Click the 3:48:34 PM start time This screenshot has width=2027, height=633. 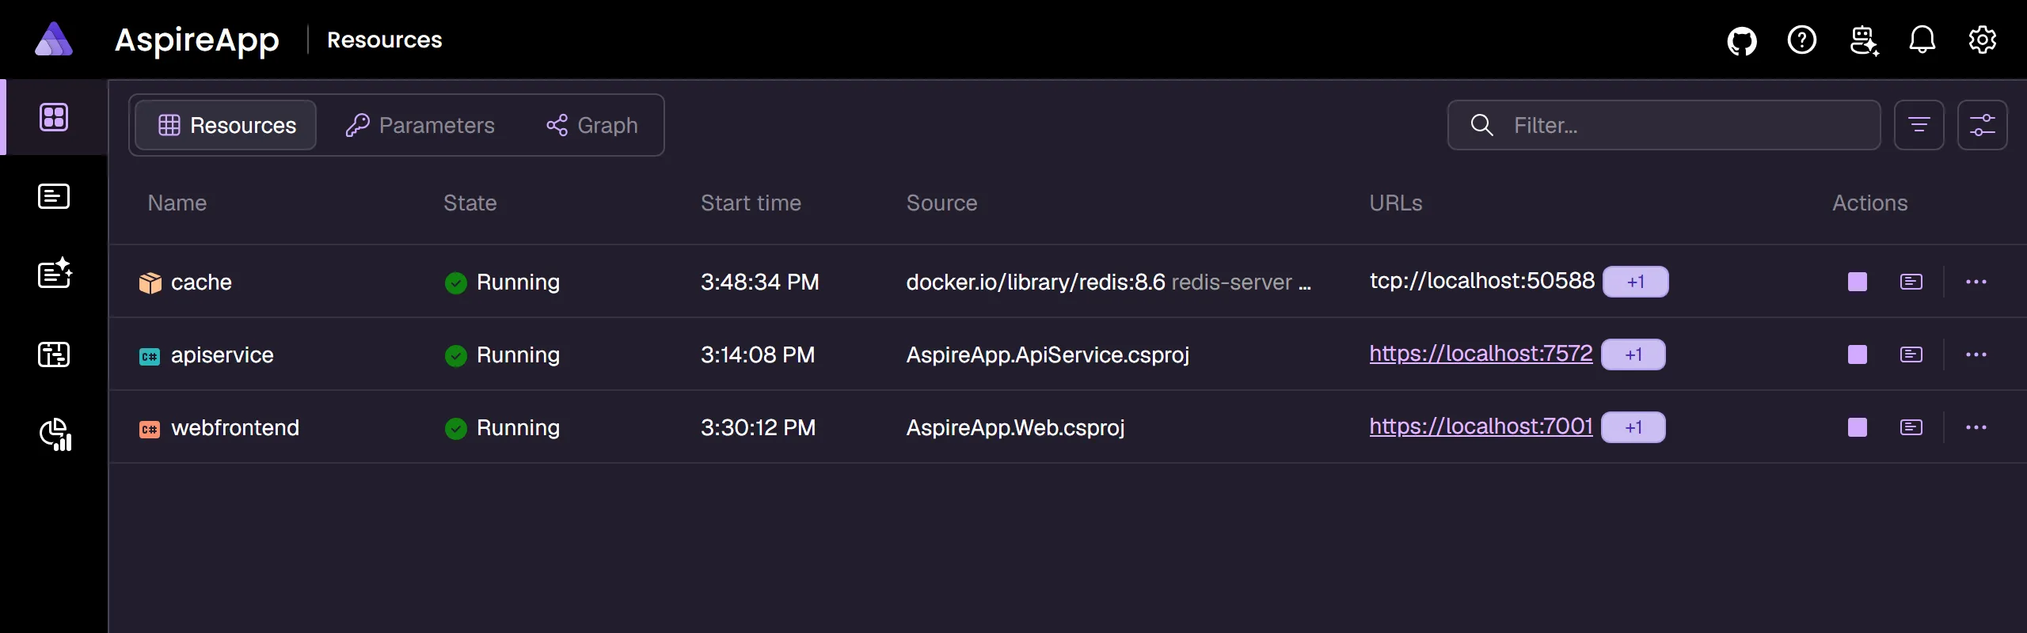(760, 282)
